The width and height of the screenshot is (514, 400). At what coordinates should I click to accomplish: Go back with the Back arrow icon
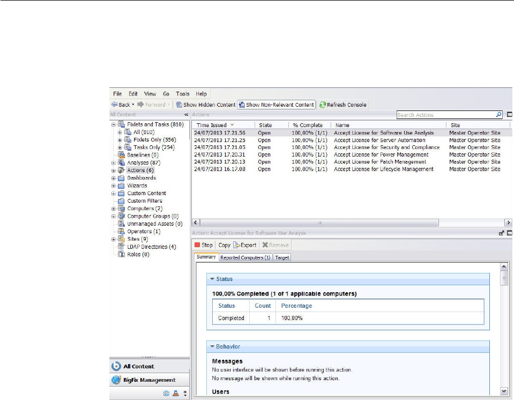tap(114, 105)
